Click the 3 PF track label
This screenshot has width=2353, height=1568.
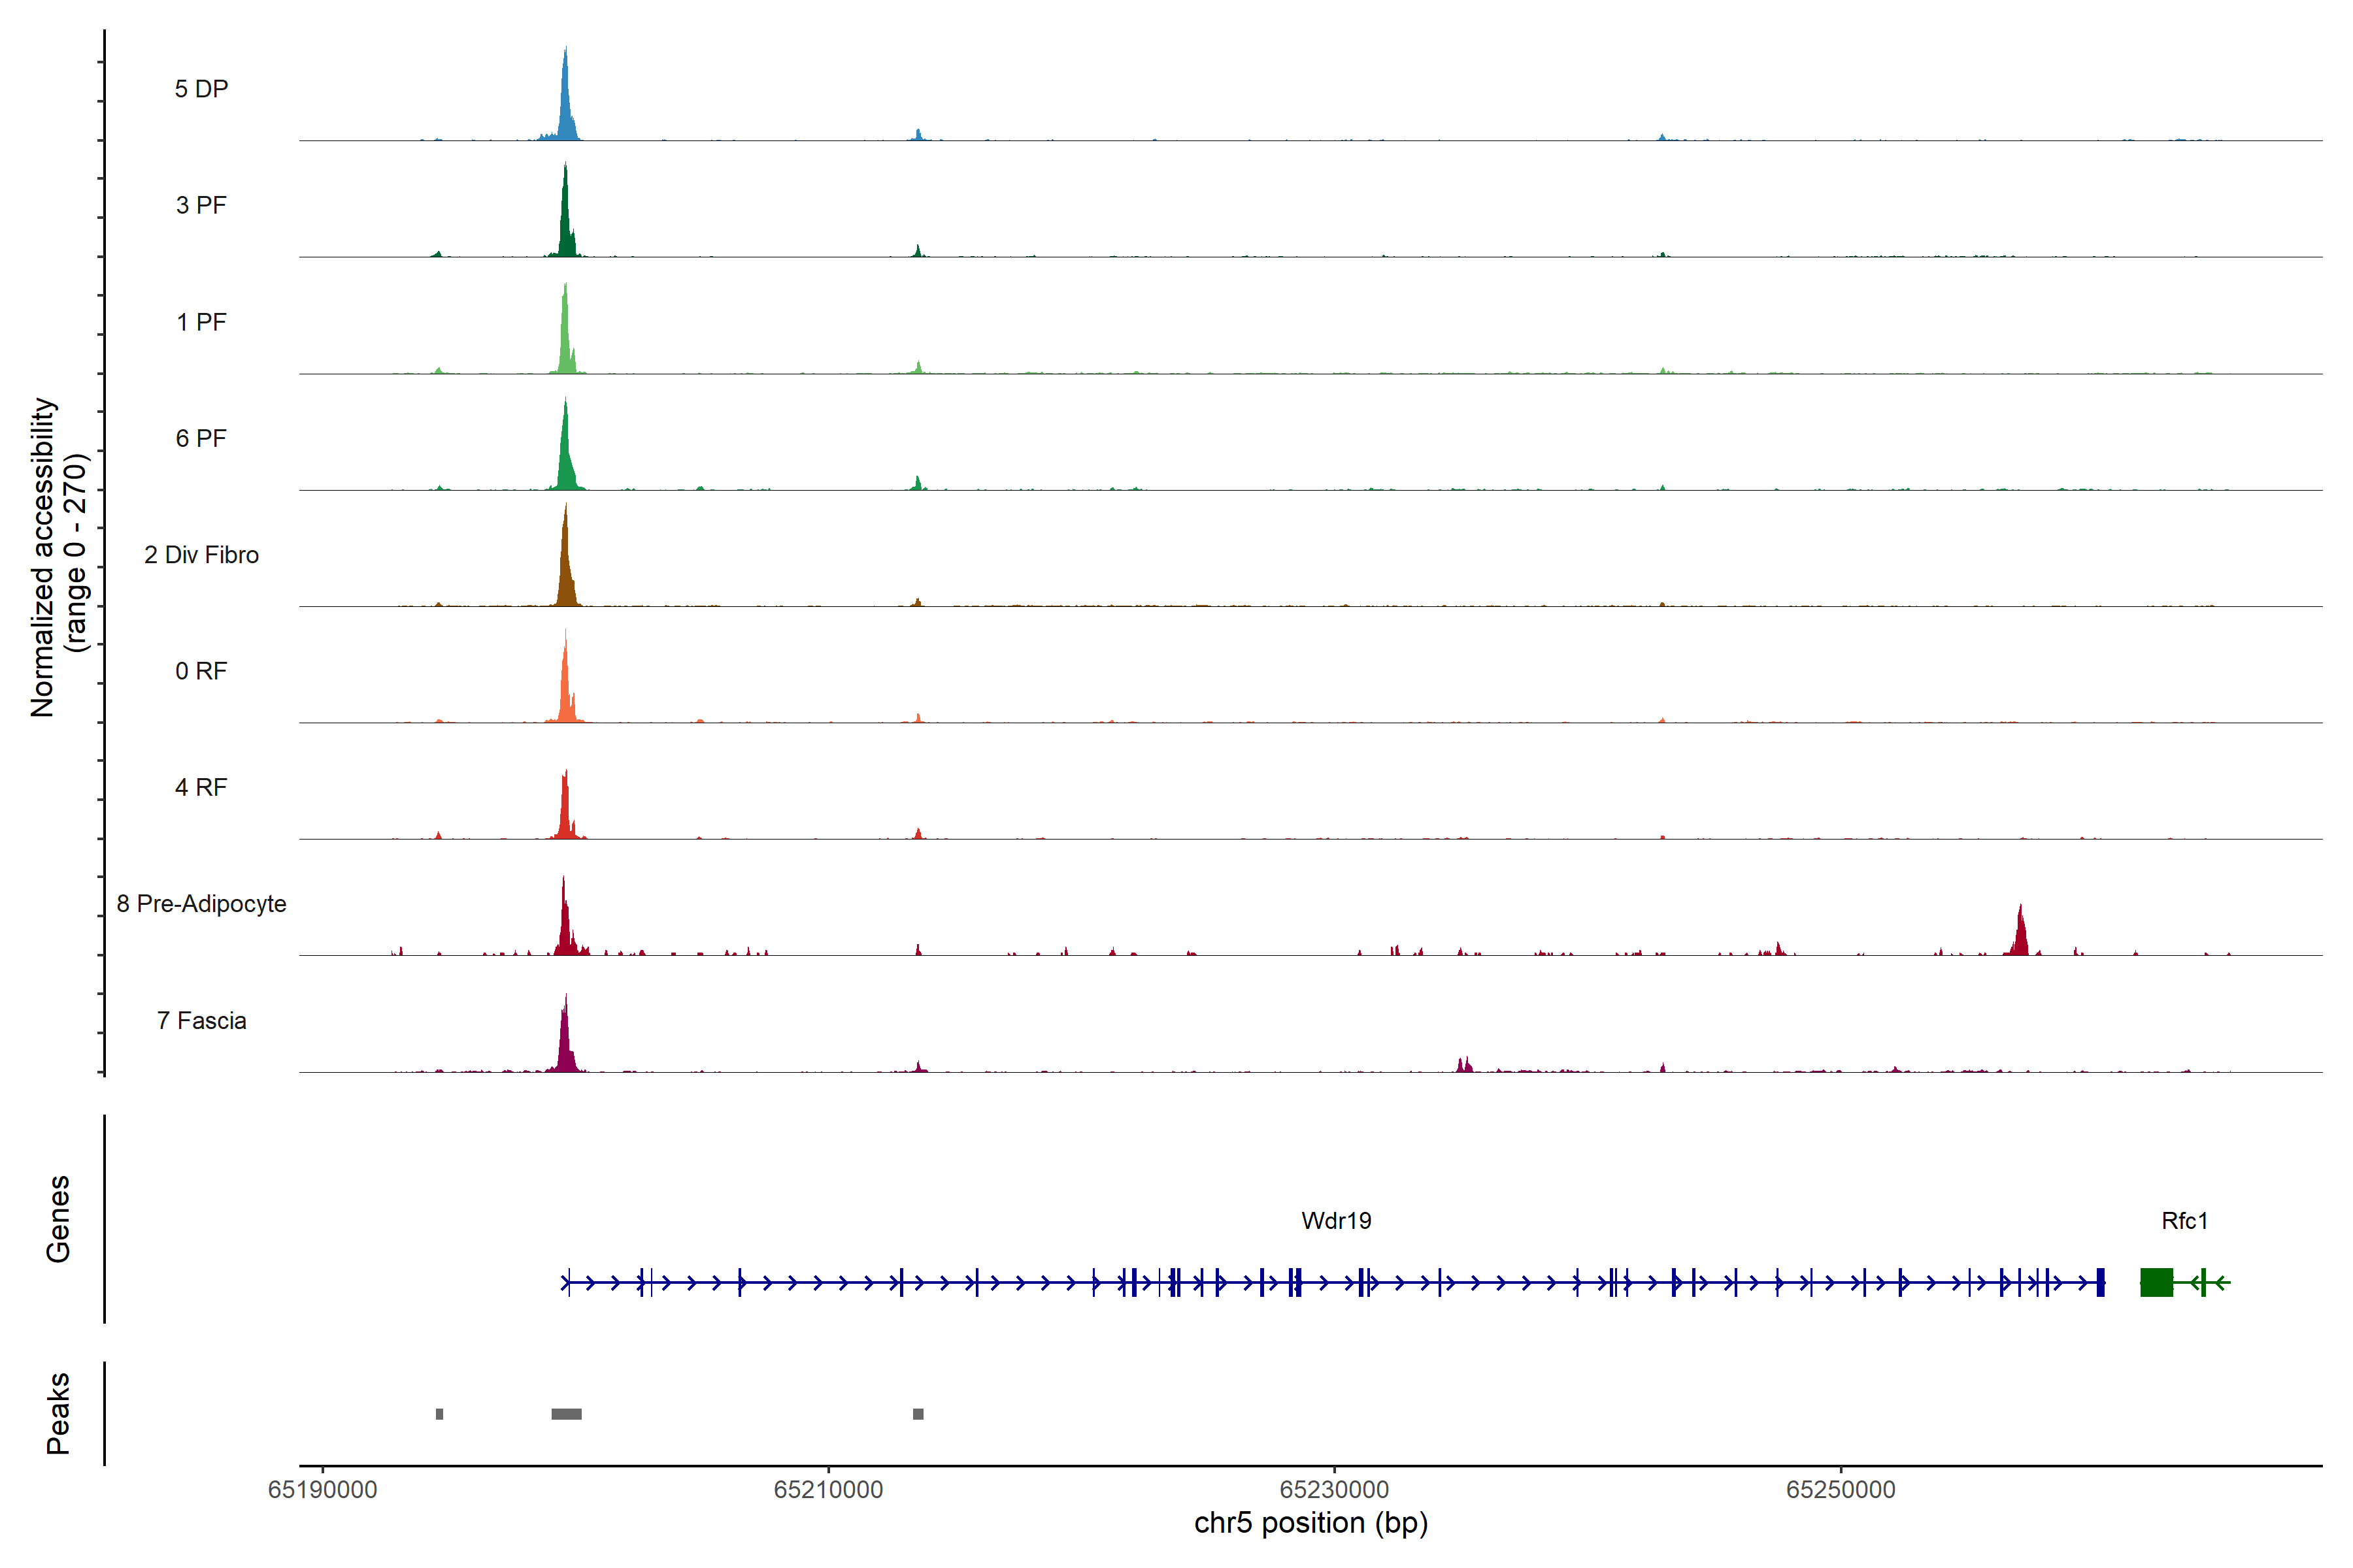201,205
